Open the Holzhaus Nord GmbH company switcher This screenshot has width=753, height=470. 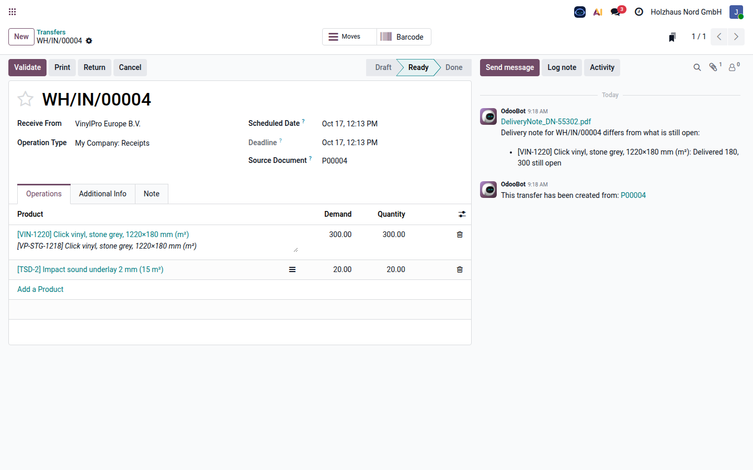[x=686, y=11]
